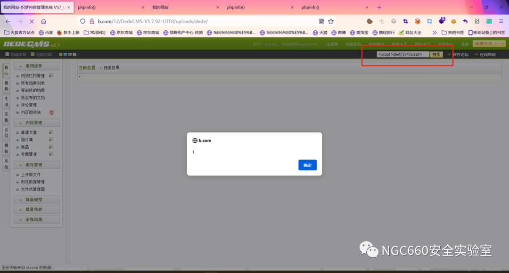Open the 快捷方式 dropdown
This screenshot has height=273, width=509.
(x=486, y=44)
